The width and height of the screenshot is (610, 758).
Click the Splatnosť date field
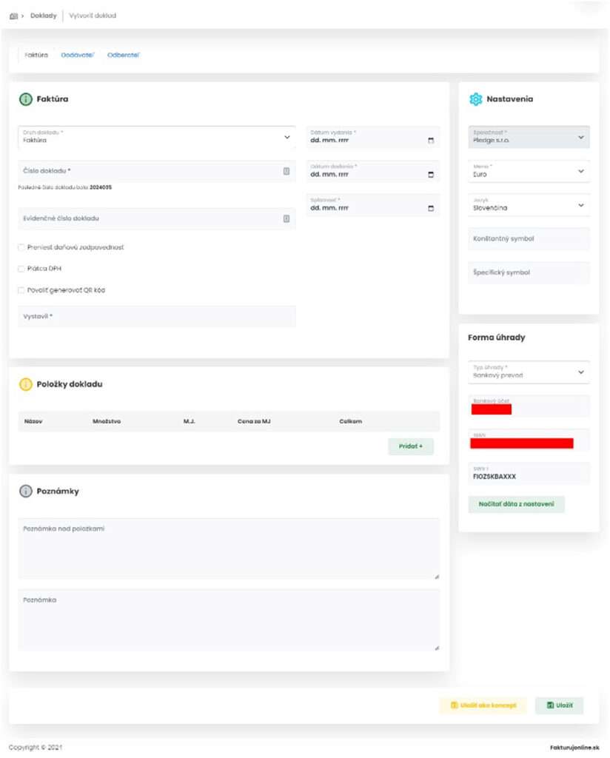(372, 205)
